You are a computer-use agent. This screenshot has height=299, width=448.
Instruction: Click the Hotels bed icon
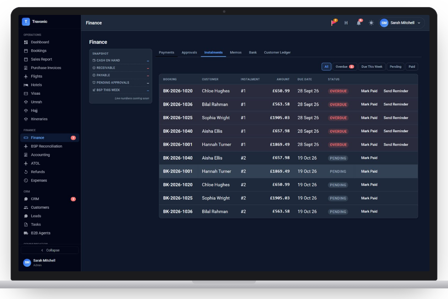pyautogui.click(x=26, y=85)
